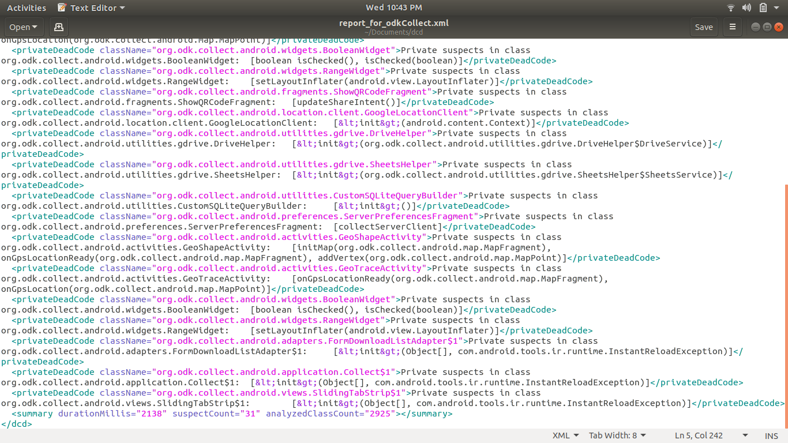Open the Activities overview
The height and width of the screenshot is (443, 788).
click(26, 7)
